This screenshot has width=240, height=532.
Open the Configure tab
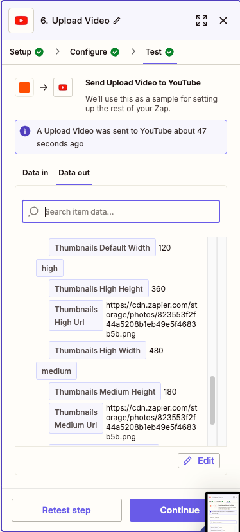click(x=94, y=52)
